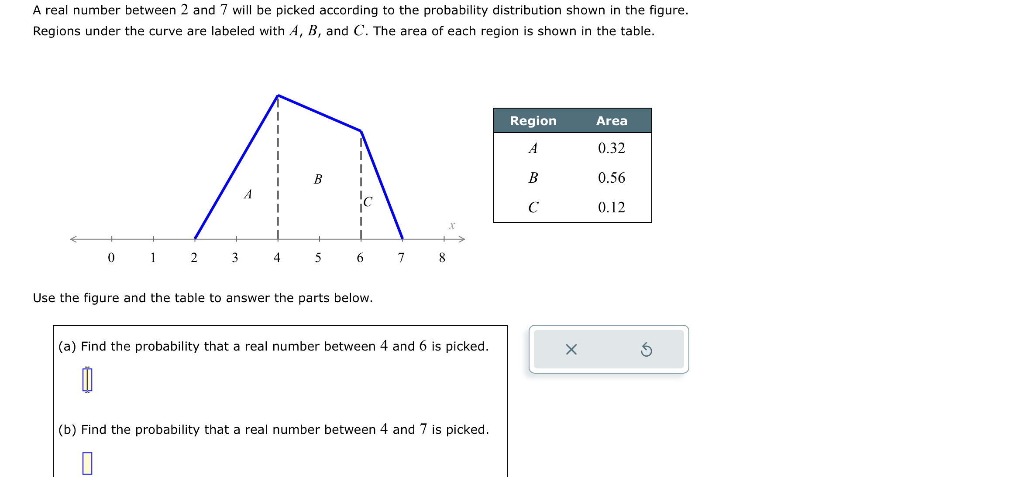
Task: Select region B label in the figure
Action: (318, 179)
